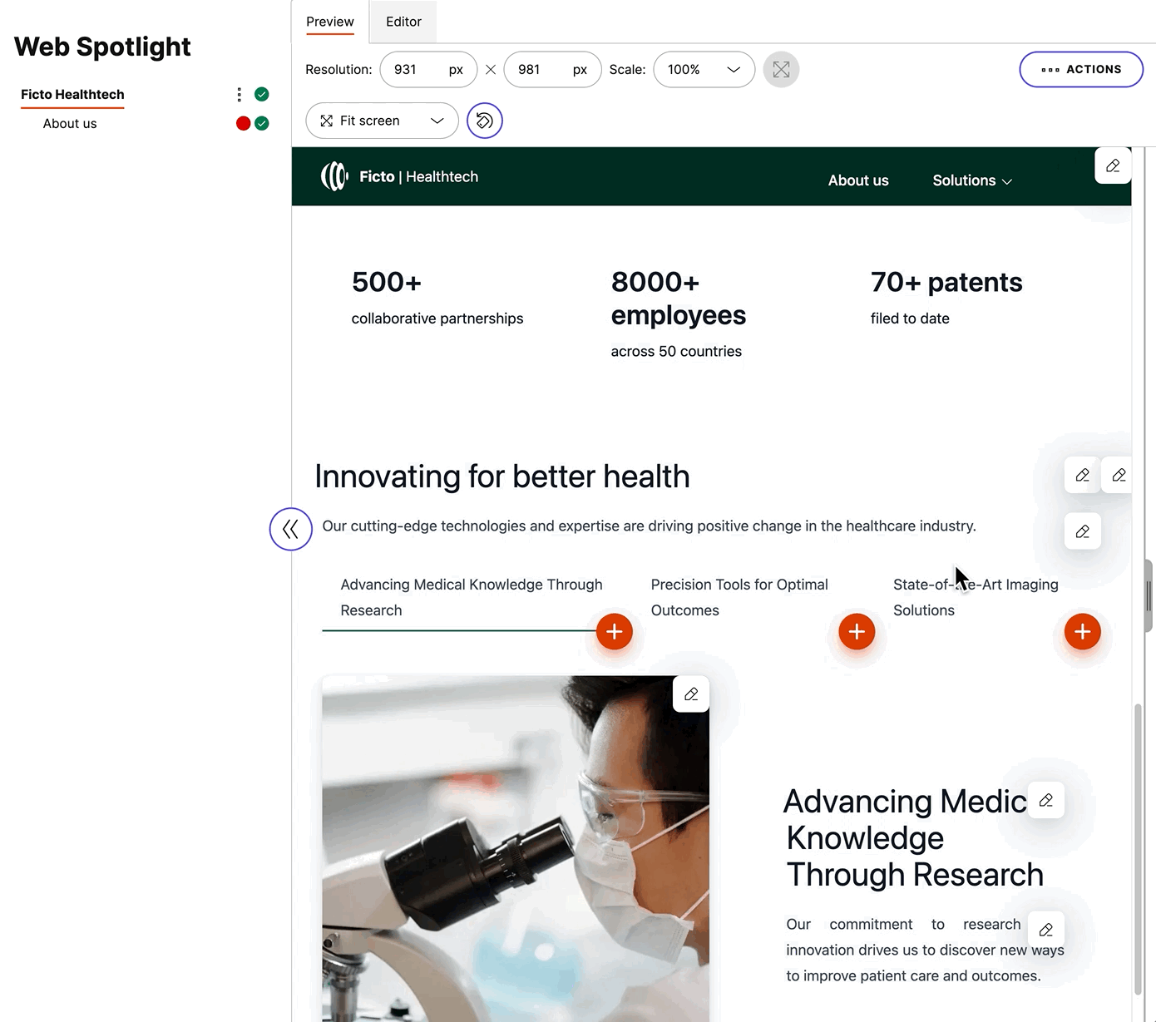Rotate the preview device orientation
Image resolution: width=1156 pixels, height=1022 pixels.
point(485,121)
